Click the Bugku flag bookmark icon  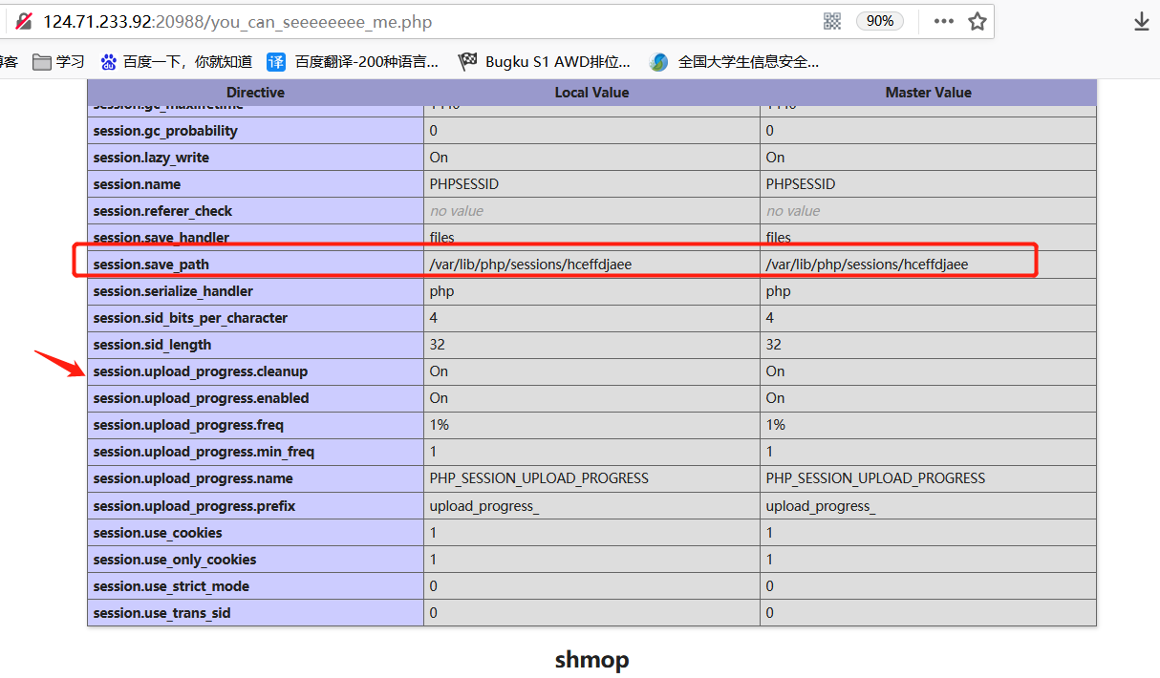[467, 62]
